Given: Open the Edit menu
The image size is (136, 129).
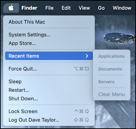Looking at the screenshot, I should pos(66,8).
